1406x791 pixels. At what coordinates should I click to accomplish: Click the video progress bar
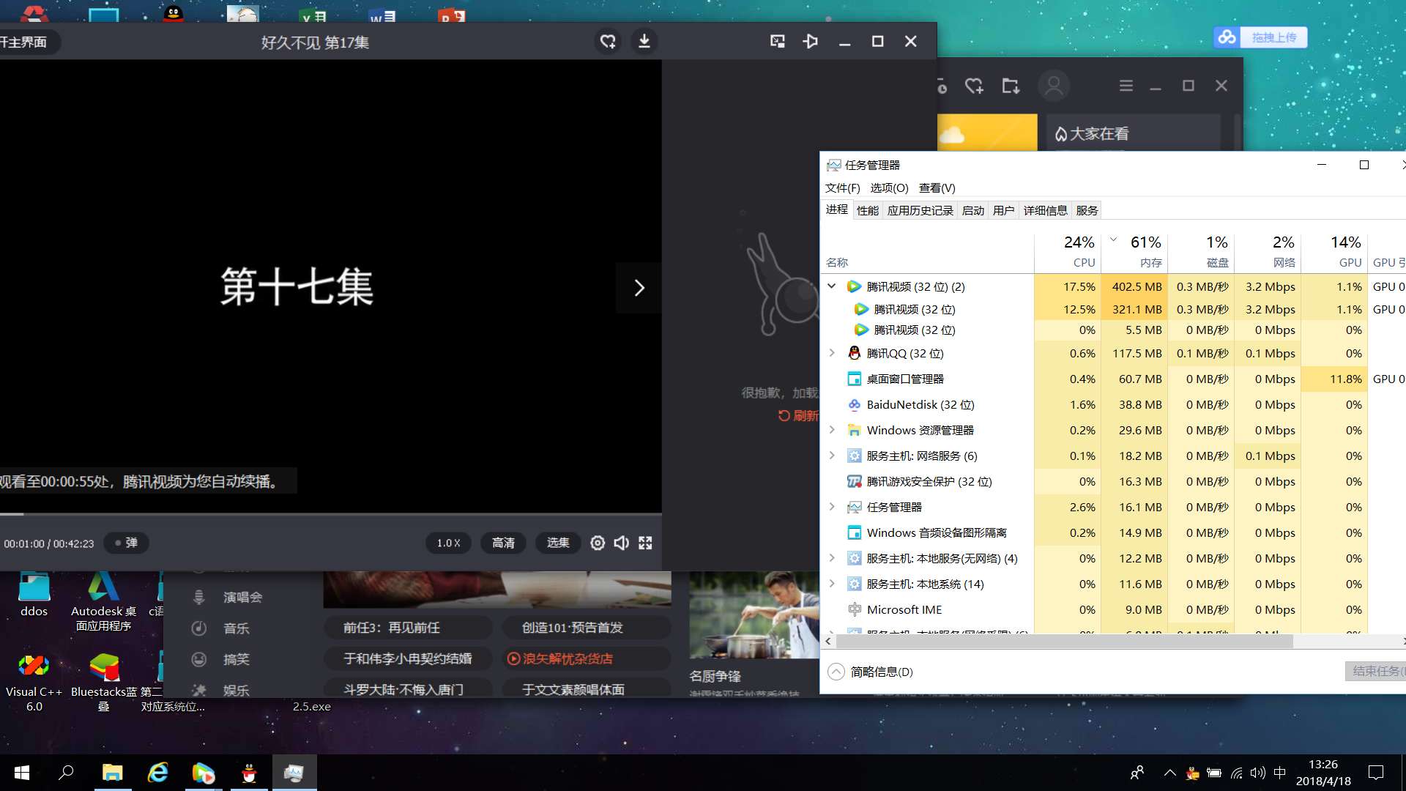[330, 514]
